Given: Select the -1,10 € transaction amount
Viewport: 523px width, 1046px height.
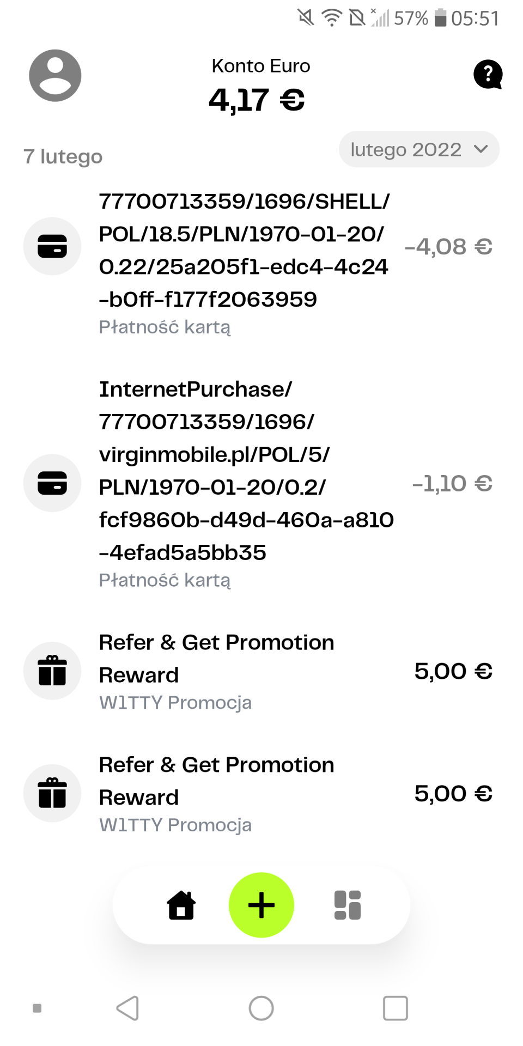Looking at the screenshot, I should pos(452,483).
